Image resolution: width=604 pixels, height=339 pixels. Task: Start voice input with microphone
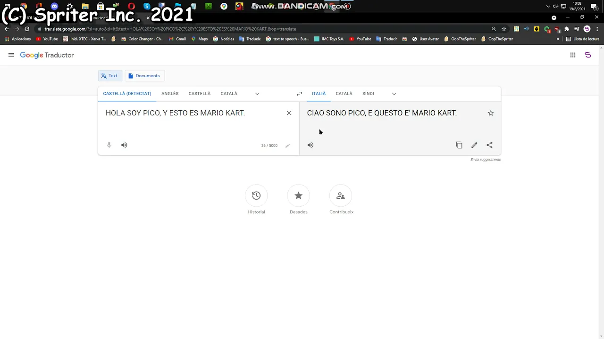pos(109,145)
